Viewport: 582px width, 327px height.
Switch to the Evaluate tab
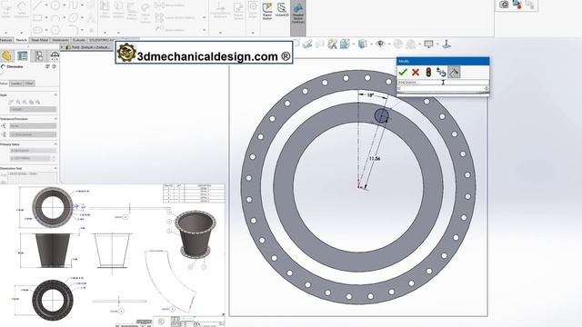[x=79, y=40]
